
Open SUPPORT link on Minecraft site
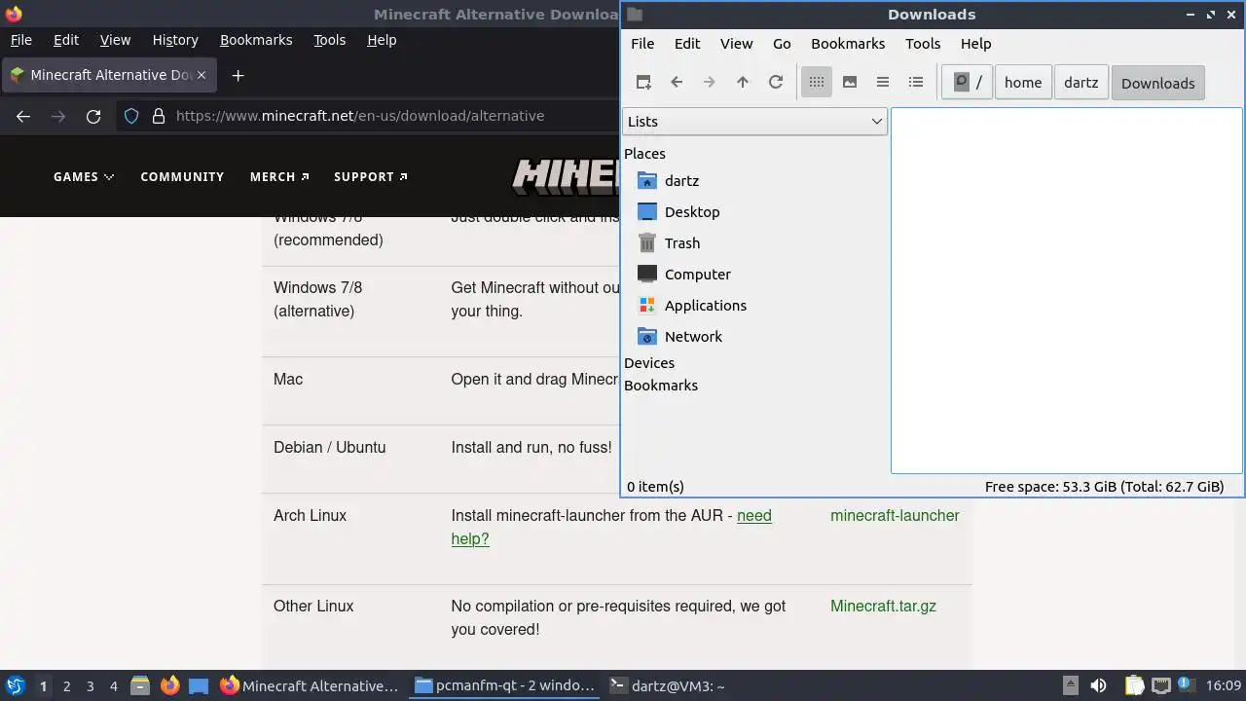click(x=371, y=177)
